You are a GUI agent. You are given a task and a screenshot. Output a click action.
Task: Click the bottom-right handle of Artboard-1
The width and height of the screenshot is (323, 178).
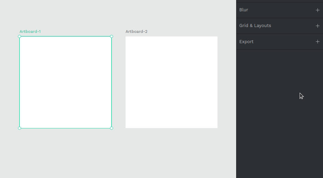(x=112, y=128)
